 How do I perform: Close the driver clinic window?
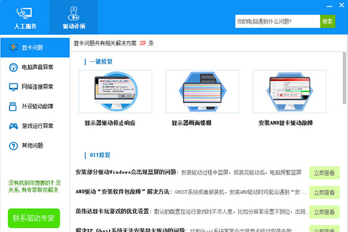[342, 5]
